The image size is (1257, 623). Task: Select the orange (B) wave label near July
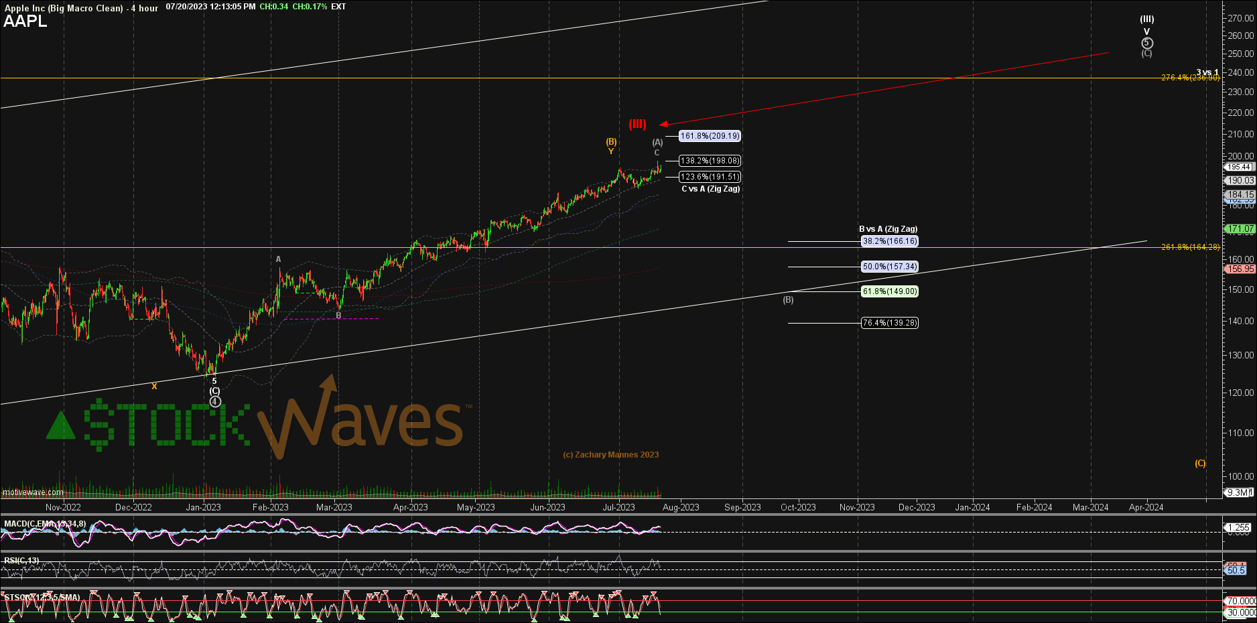611,141
